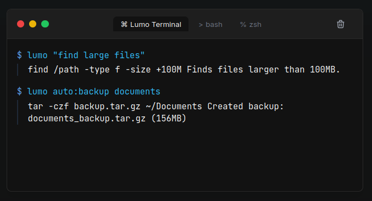The width and height of the screenshot is (372, 201).
Task: Click the lumo auto:backup documents command
Action: (x=94, y=92)
